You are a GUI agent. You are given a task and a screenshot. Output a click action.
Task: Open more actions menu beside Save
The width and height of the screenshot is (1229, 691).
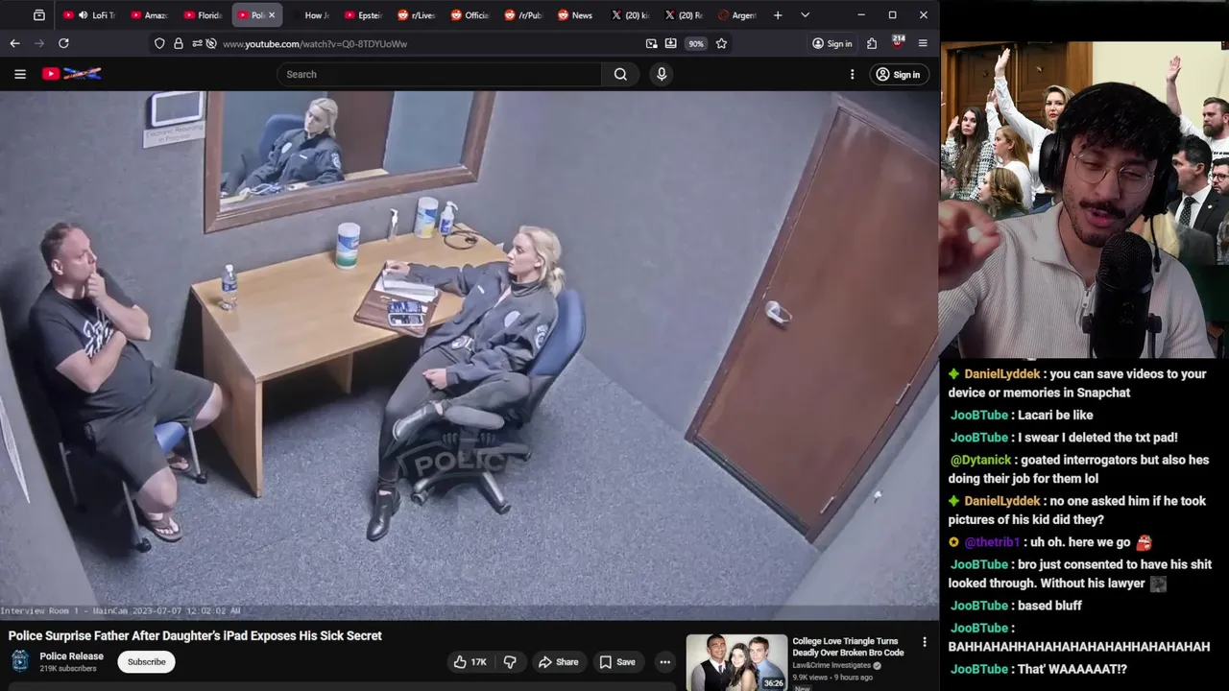pos(664,661)
